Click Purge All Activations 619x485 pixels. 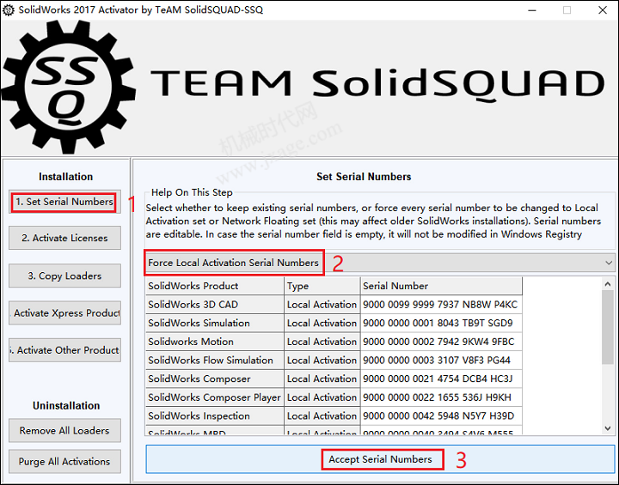(64, 461)
